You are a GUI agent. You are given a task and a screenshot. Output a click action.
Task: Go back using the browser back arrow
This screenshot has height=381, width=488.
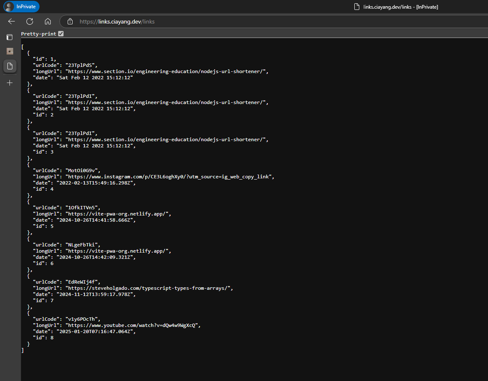pyautogui.click(x=12, y=21)
